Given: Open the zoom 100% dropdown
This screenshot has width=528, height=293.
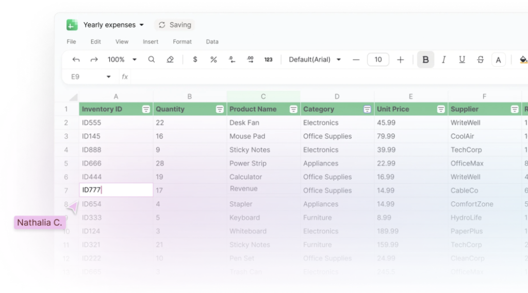Looking at the screenshot, I should point(122,60).
